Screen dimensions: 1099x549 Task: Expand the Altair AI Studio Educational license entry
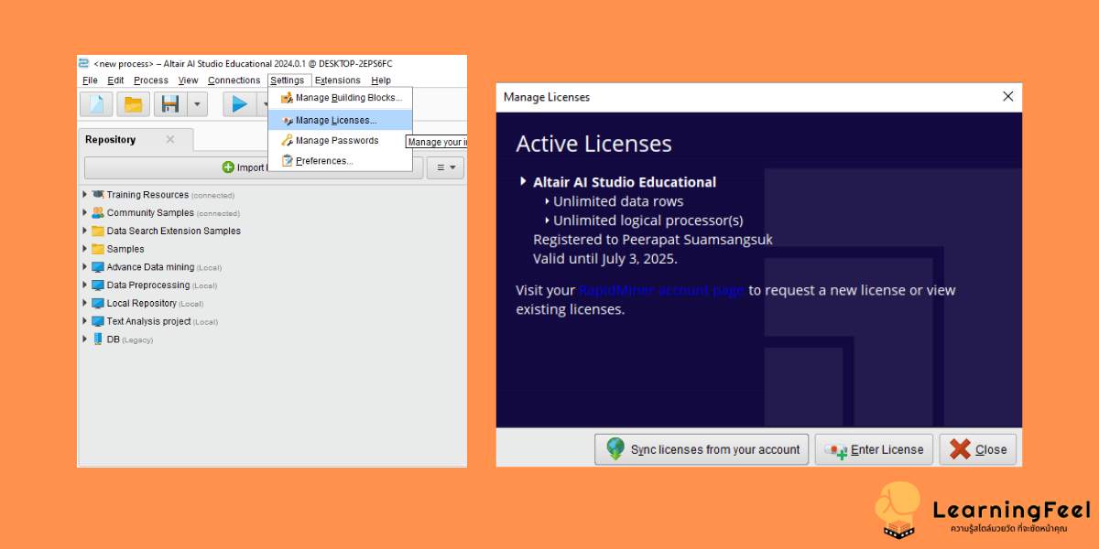[523, 182]
